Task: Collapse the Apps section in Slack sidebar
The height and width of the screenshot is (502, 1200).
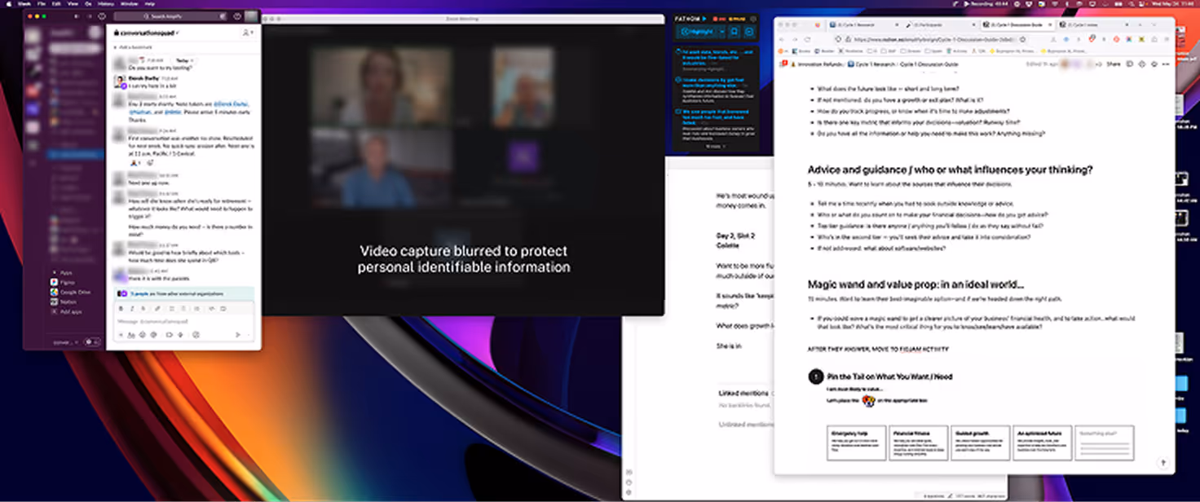Action: pos(54,272)
